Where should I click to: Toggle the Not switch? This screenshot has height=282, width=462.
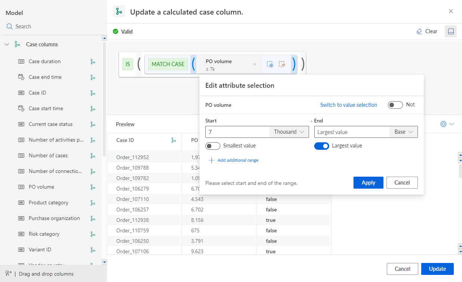(395, 105)
